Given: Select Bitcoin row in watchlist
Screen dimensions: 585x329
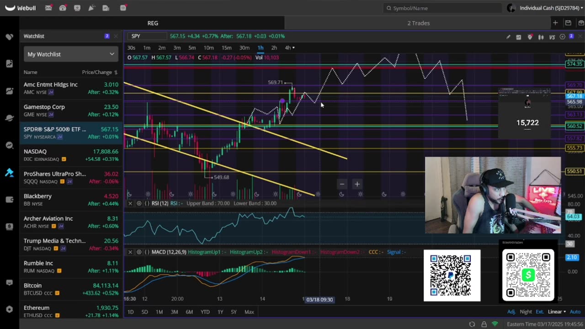Looking at the screenshot, I should 71,289.
